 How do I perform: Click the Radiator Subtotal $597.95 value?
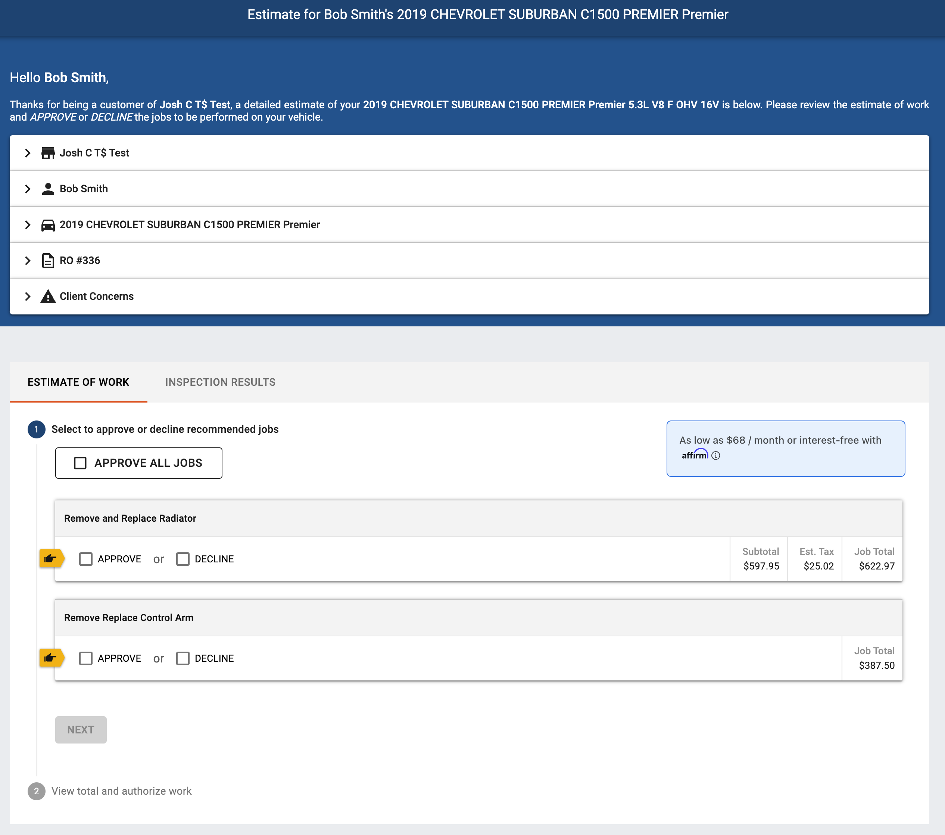coord(761,566)
